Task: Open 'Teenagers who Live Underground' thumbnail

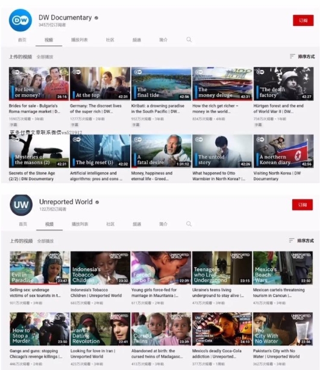Action: pyautogui.click(x=222, y=268)
